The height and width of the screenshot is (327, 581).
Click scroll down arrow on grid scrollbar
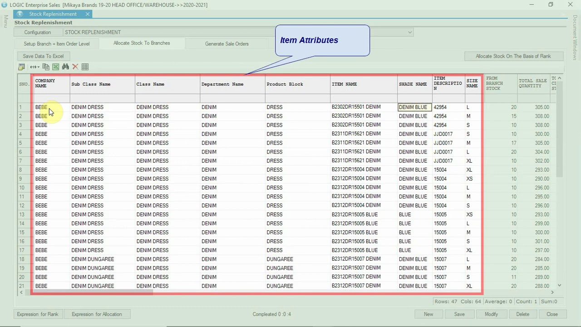559,285
